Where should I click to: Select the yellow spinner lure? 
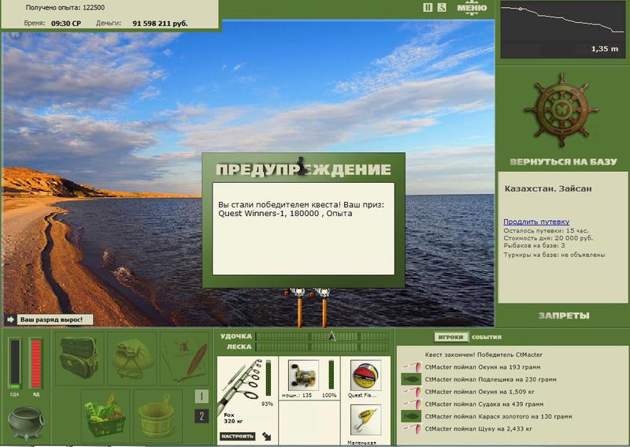(365, 420)
